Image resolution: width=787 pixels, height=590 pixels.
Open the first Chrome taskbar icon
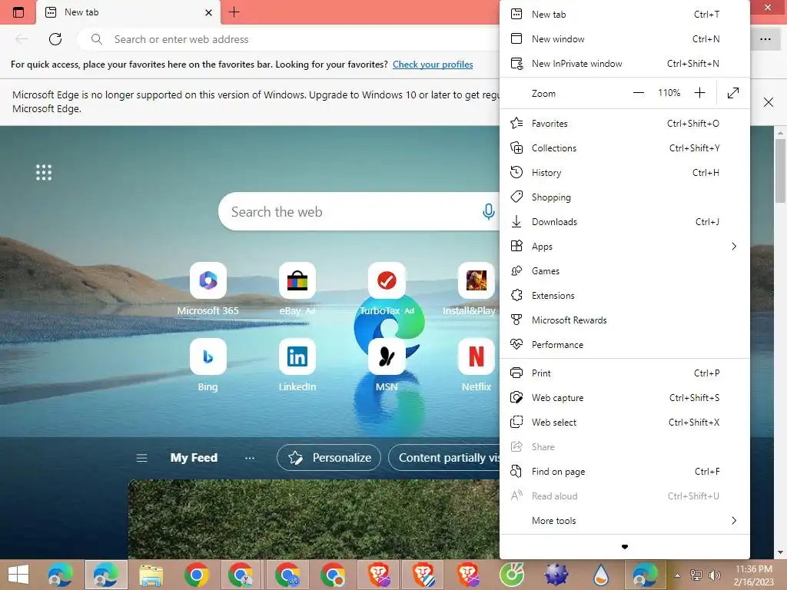(196, 575)
